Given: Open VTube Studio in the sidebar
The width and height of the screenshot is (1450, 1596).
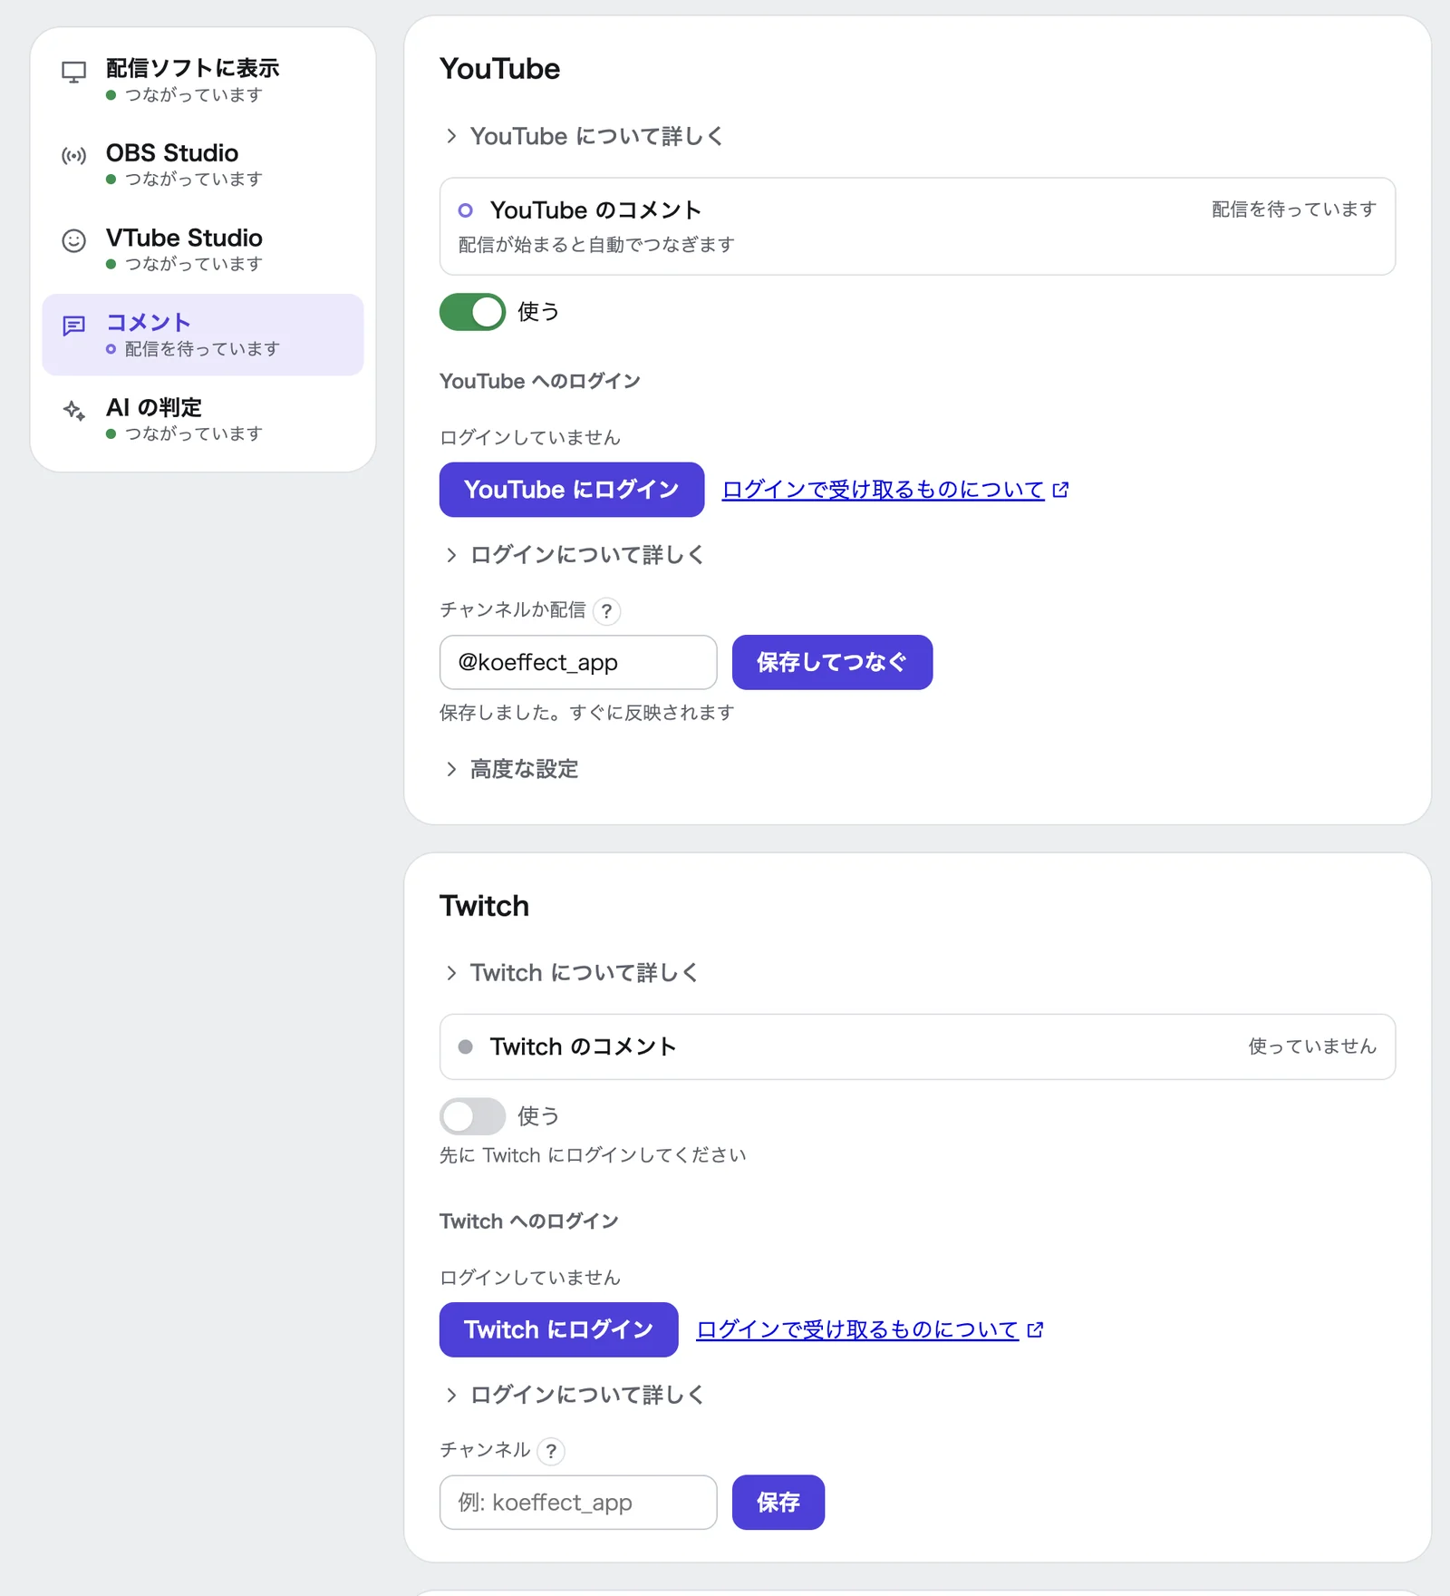Looking at the screenshot, I should tap(203, 249).
